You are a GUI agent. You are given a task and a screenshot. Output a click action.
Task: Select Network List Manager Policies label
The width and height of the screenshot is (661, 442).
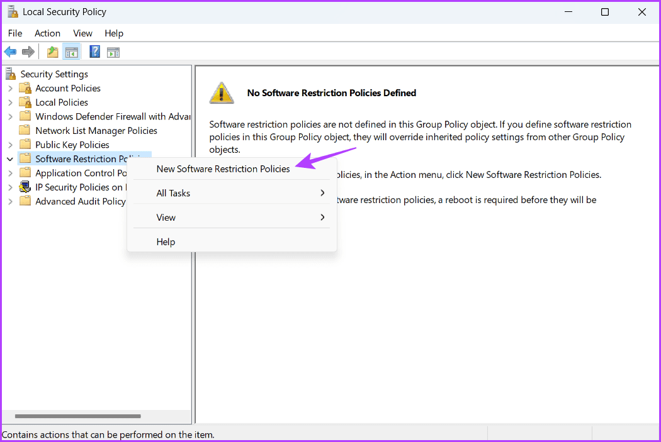pyautogui.click(x=96, y=131)
